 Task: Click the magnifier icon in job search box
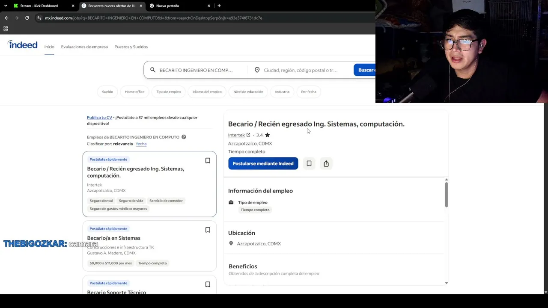click(153, 70)
